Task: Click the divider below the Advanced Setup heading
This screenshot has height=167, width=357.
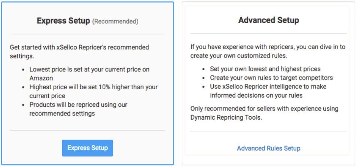Action: [x=268, y=34]
